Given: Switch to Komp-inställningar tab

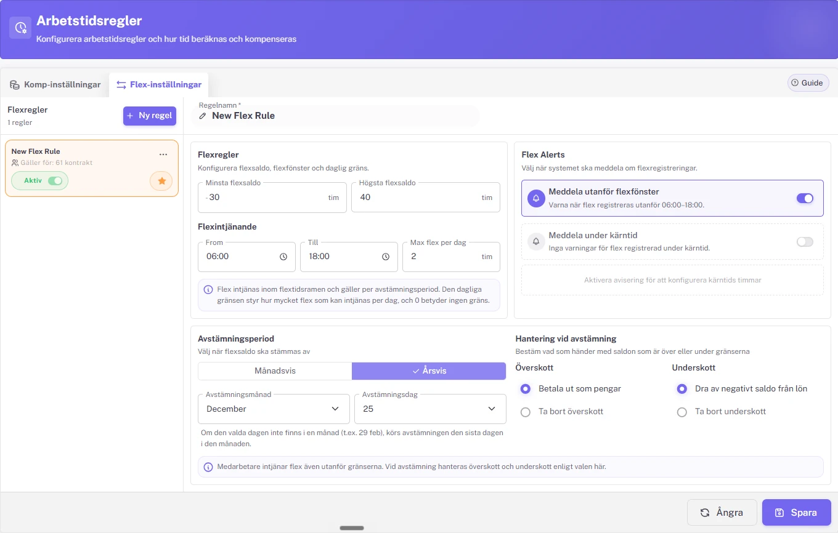Looking at the screenshot, I should click(55, 85).
